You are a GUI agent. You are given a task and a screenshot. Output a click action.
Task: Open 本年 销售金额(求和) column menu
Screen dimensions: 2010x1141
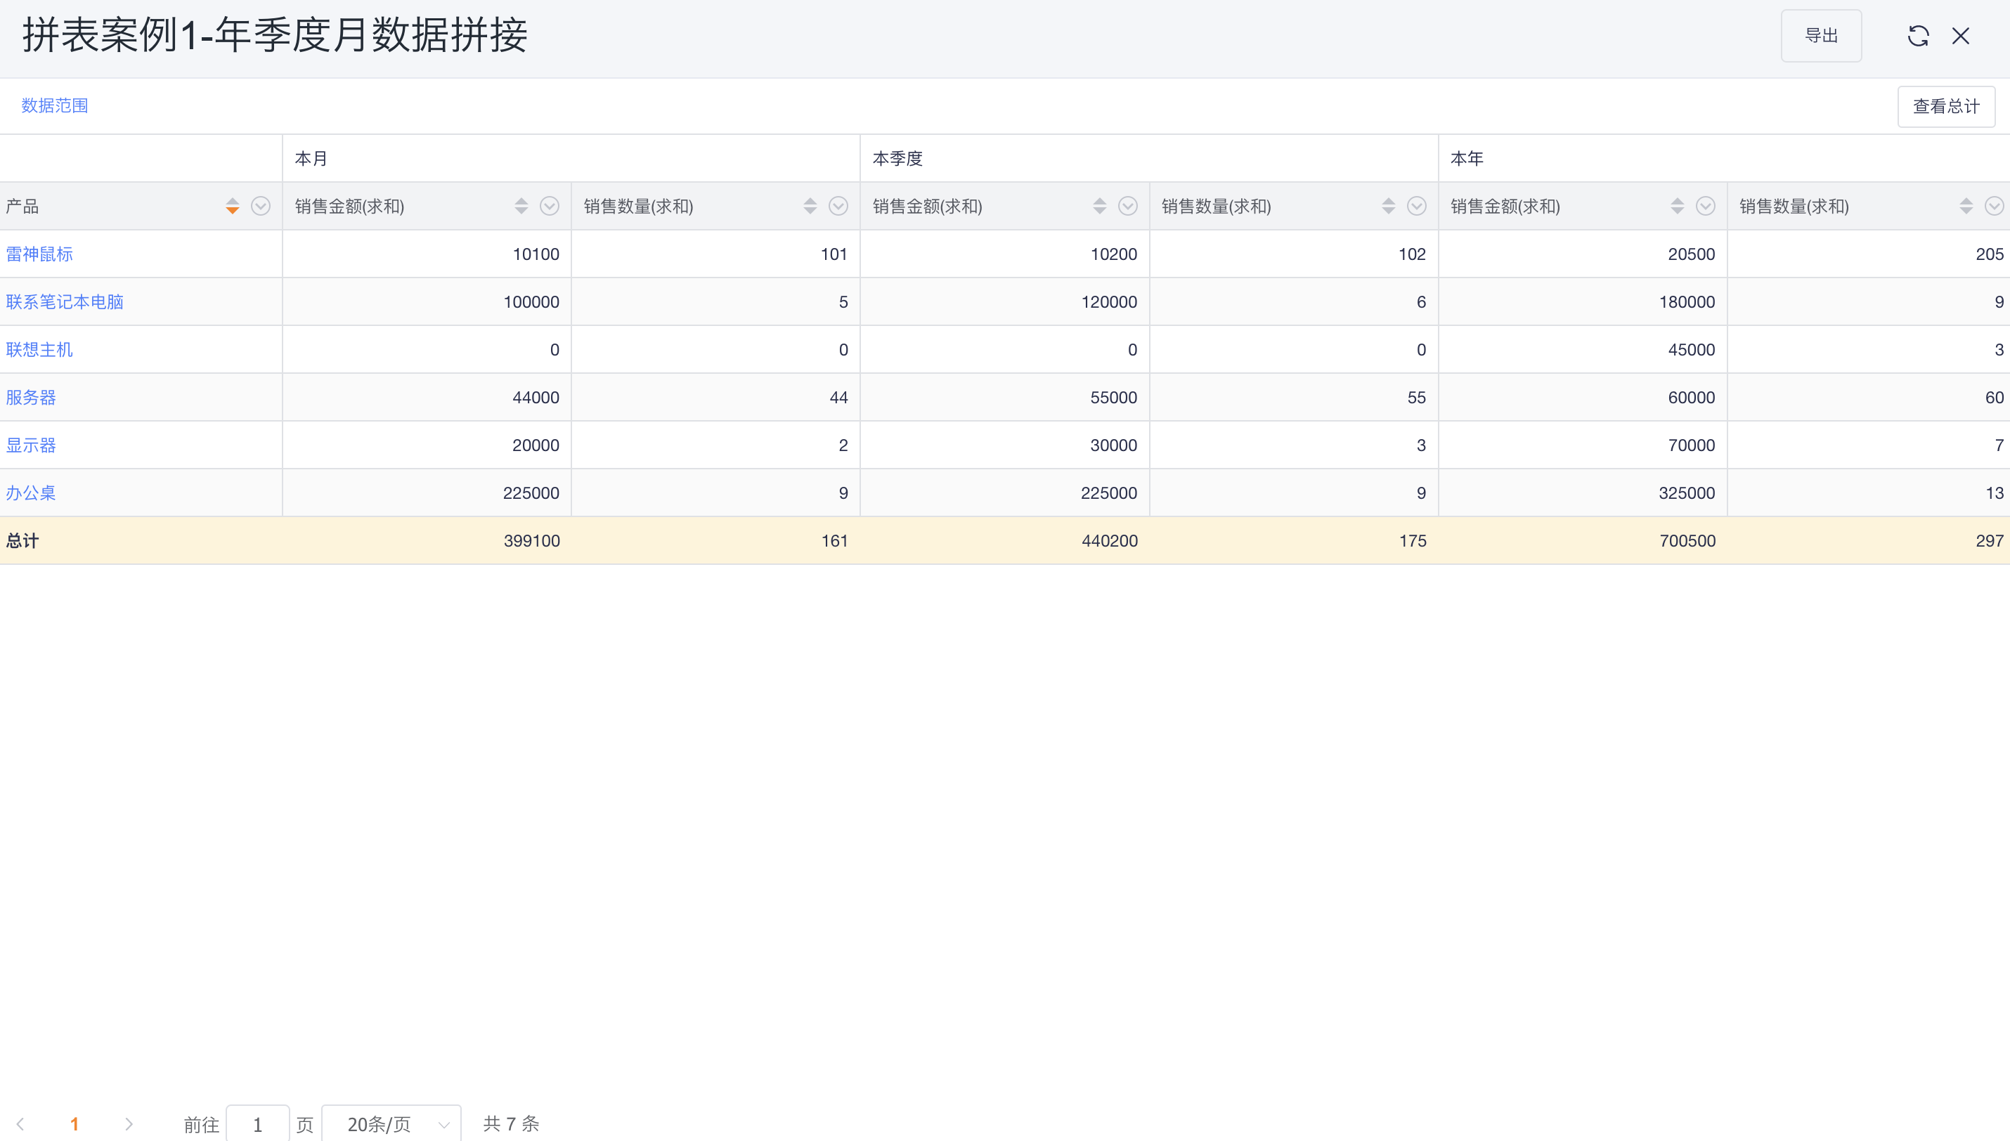(x=1706, y=206)
